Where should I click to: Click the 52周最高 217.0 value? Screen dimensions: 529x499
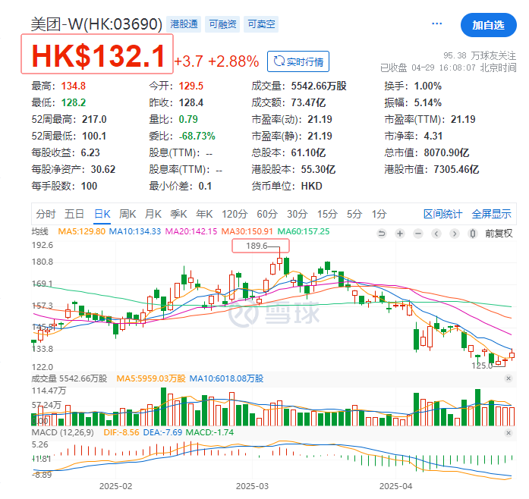pyautogui.click(x=94, y=119)
